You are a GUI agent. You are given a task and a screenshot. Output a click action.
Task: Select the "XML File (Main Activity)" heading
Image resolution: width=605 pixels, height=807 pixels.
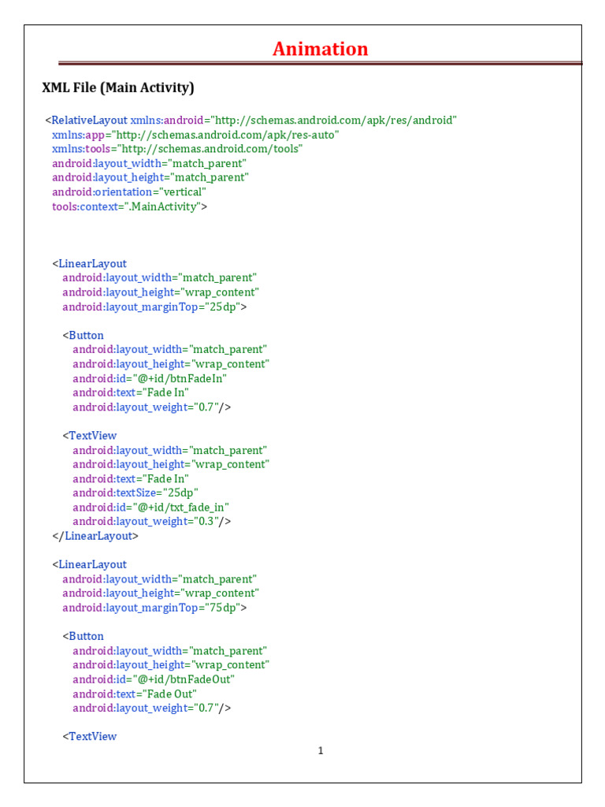pyautogui.click(x=118, y=87)
